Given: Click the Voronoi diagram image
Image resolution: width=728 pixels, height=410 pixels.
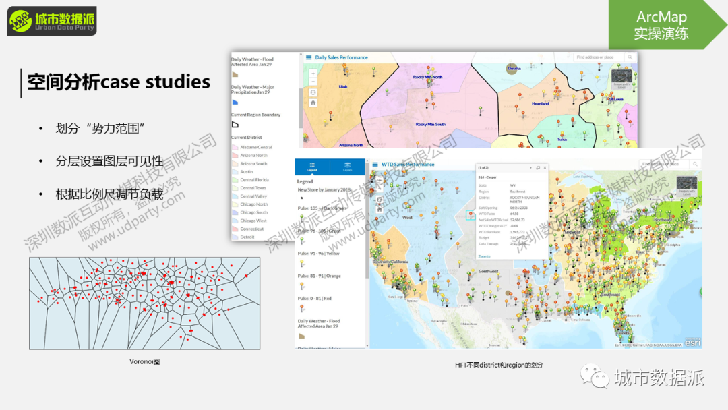Looking at the screenshot, I should pyautogui.click(x=144, y=303).
